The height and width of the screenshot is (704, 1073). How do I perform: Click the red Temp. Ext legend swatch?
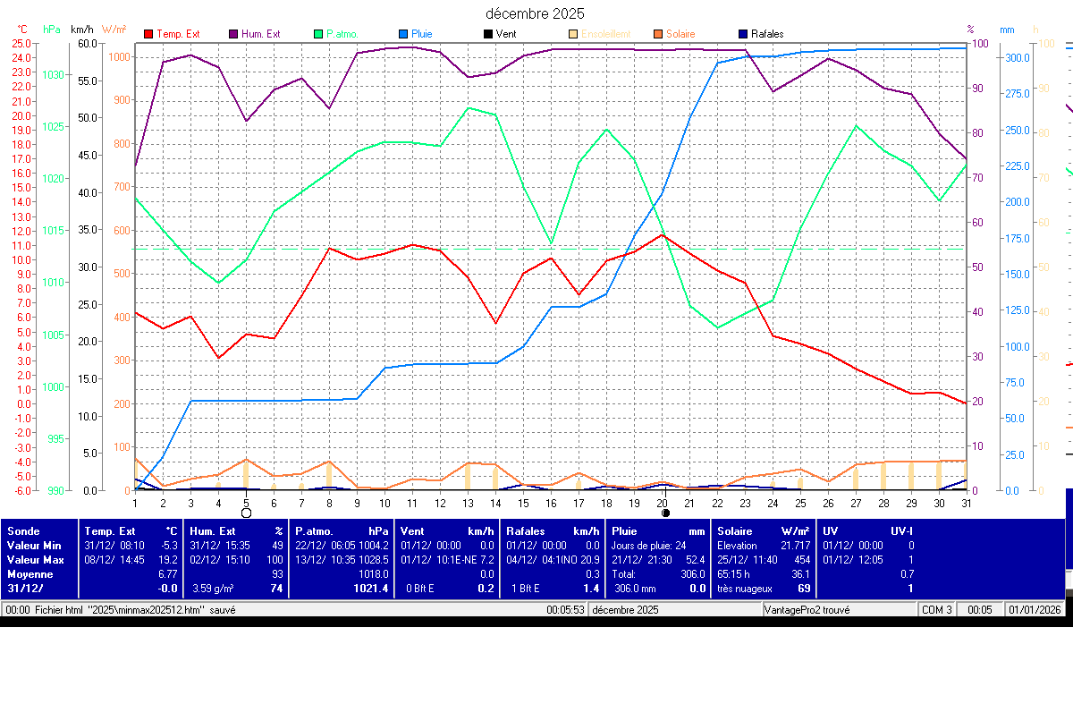148,34
